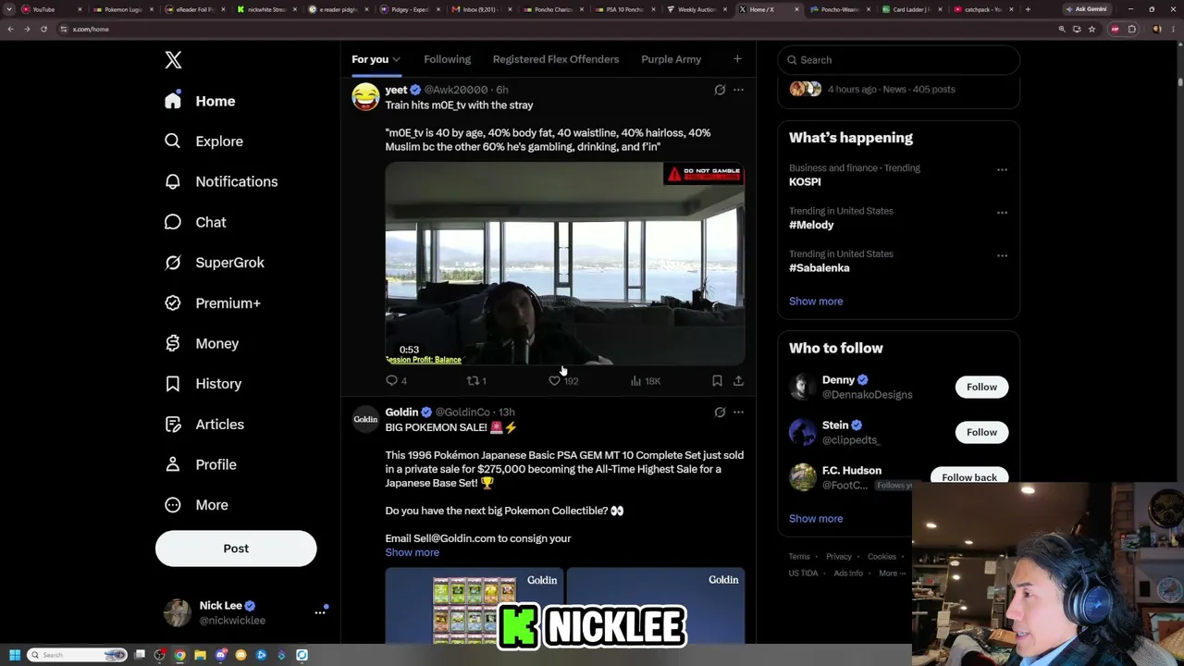Open Explore with the magnifier icon
Image resolution: width=1184 pixels, height=666 pixels.
point(173,142)
